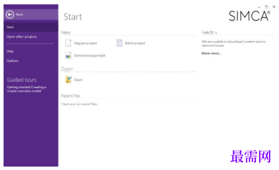Start the Getting started guided tour

(x=26, y=89)
